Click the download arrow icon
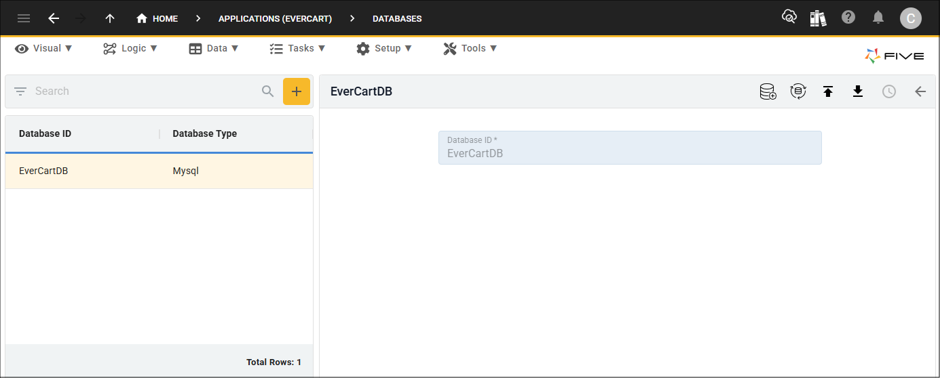The width and height of the screenshot is (940, 378). pyautogui.click(x=858, y=91)
